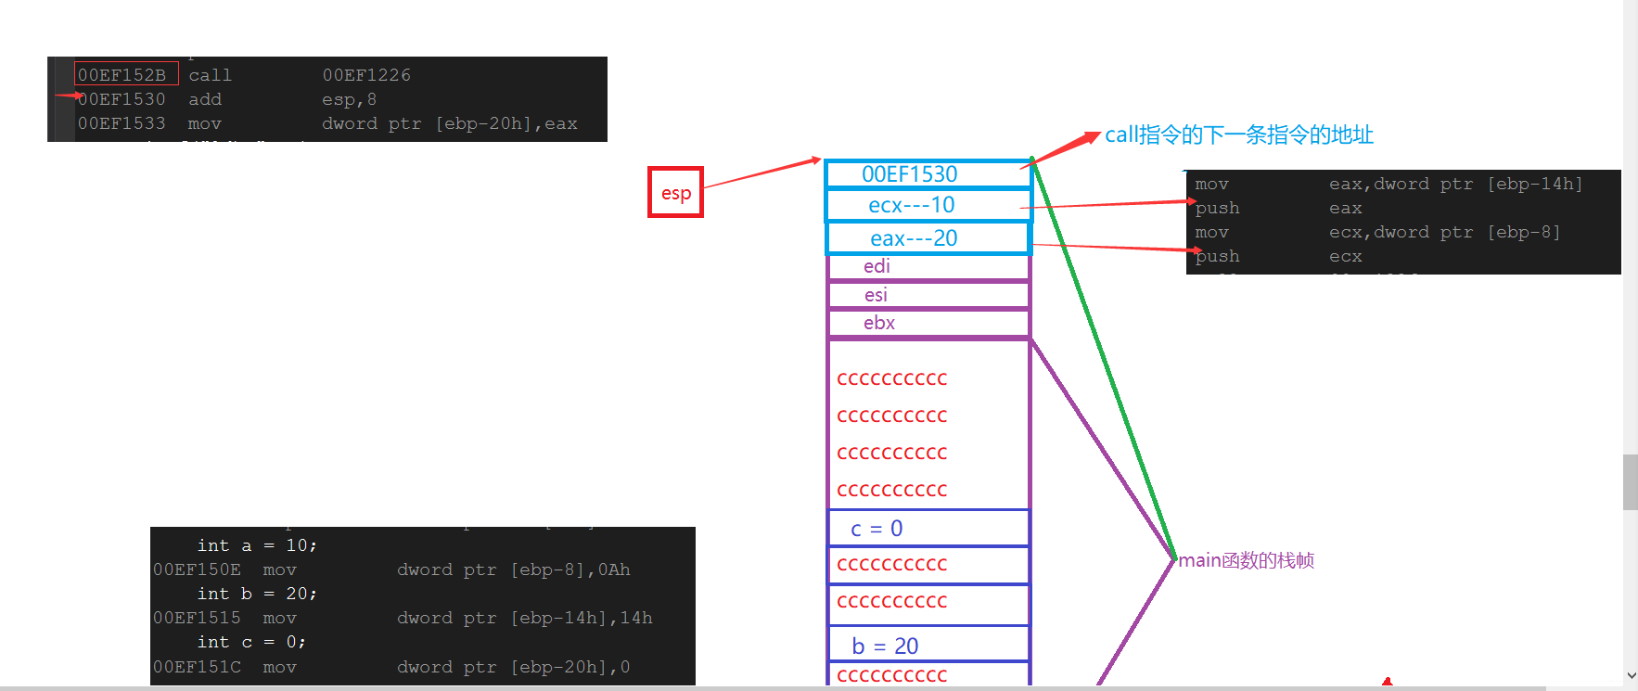This screenshot has height=691, width=1638.
Task: Click the int b = 20; source line
Action: point(257,594)
